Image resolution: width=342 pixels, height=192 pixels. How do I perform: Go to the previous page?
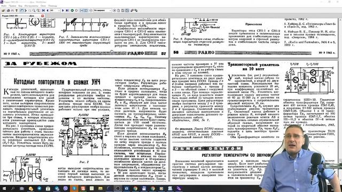pyautogui.click(x=48, y=11)
